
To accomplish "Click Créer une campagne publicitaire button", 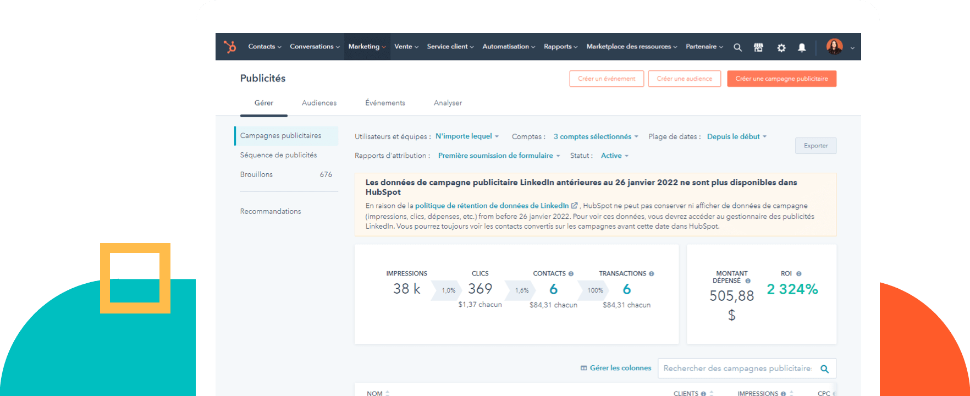I will 781,79.
